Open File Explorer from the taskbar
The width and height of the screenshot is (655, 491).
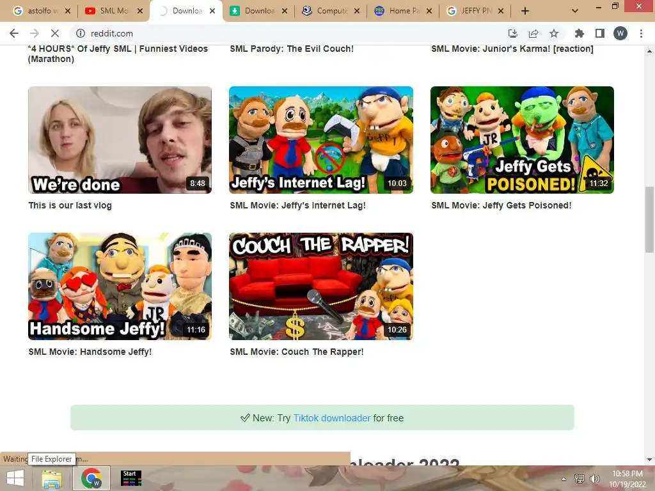51,478
